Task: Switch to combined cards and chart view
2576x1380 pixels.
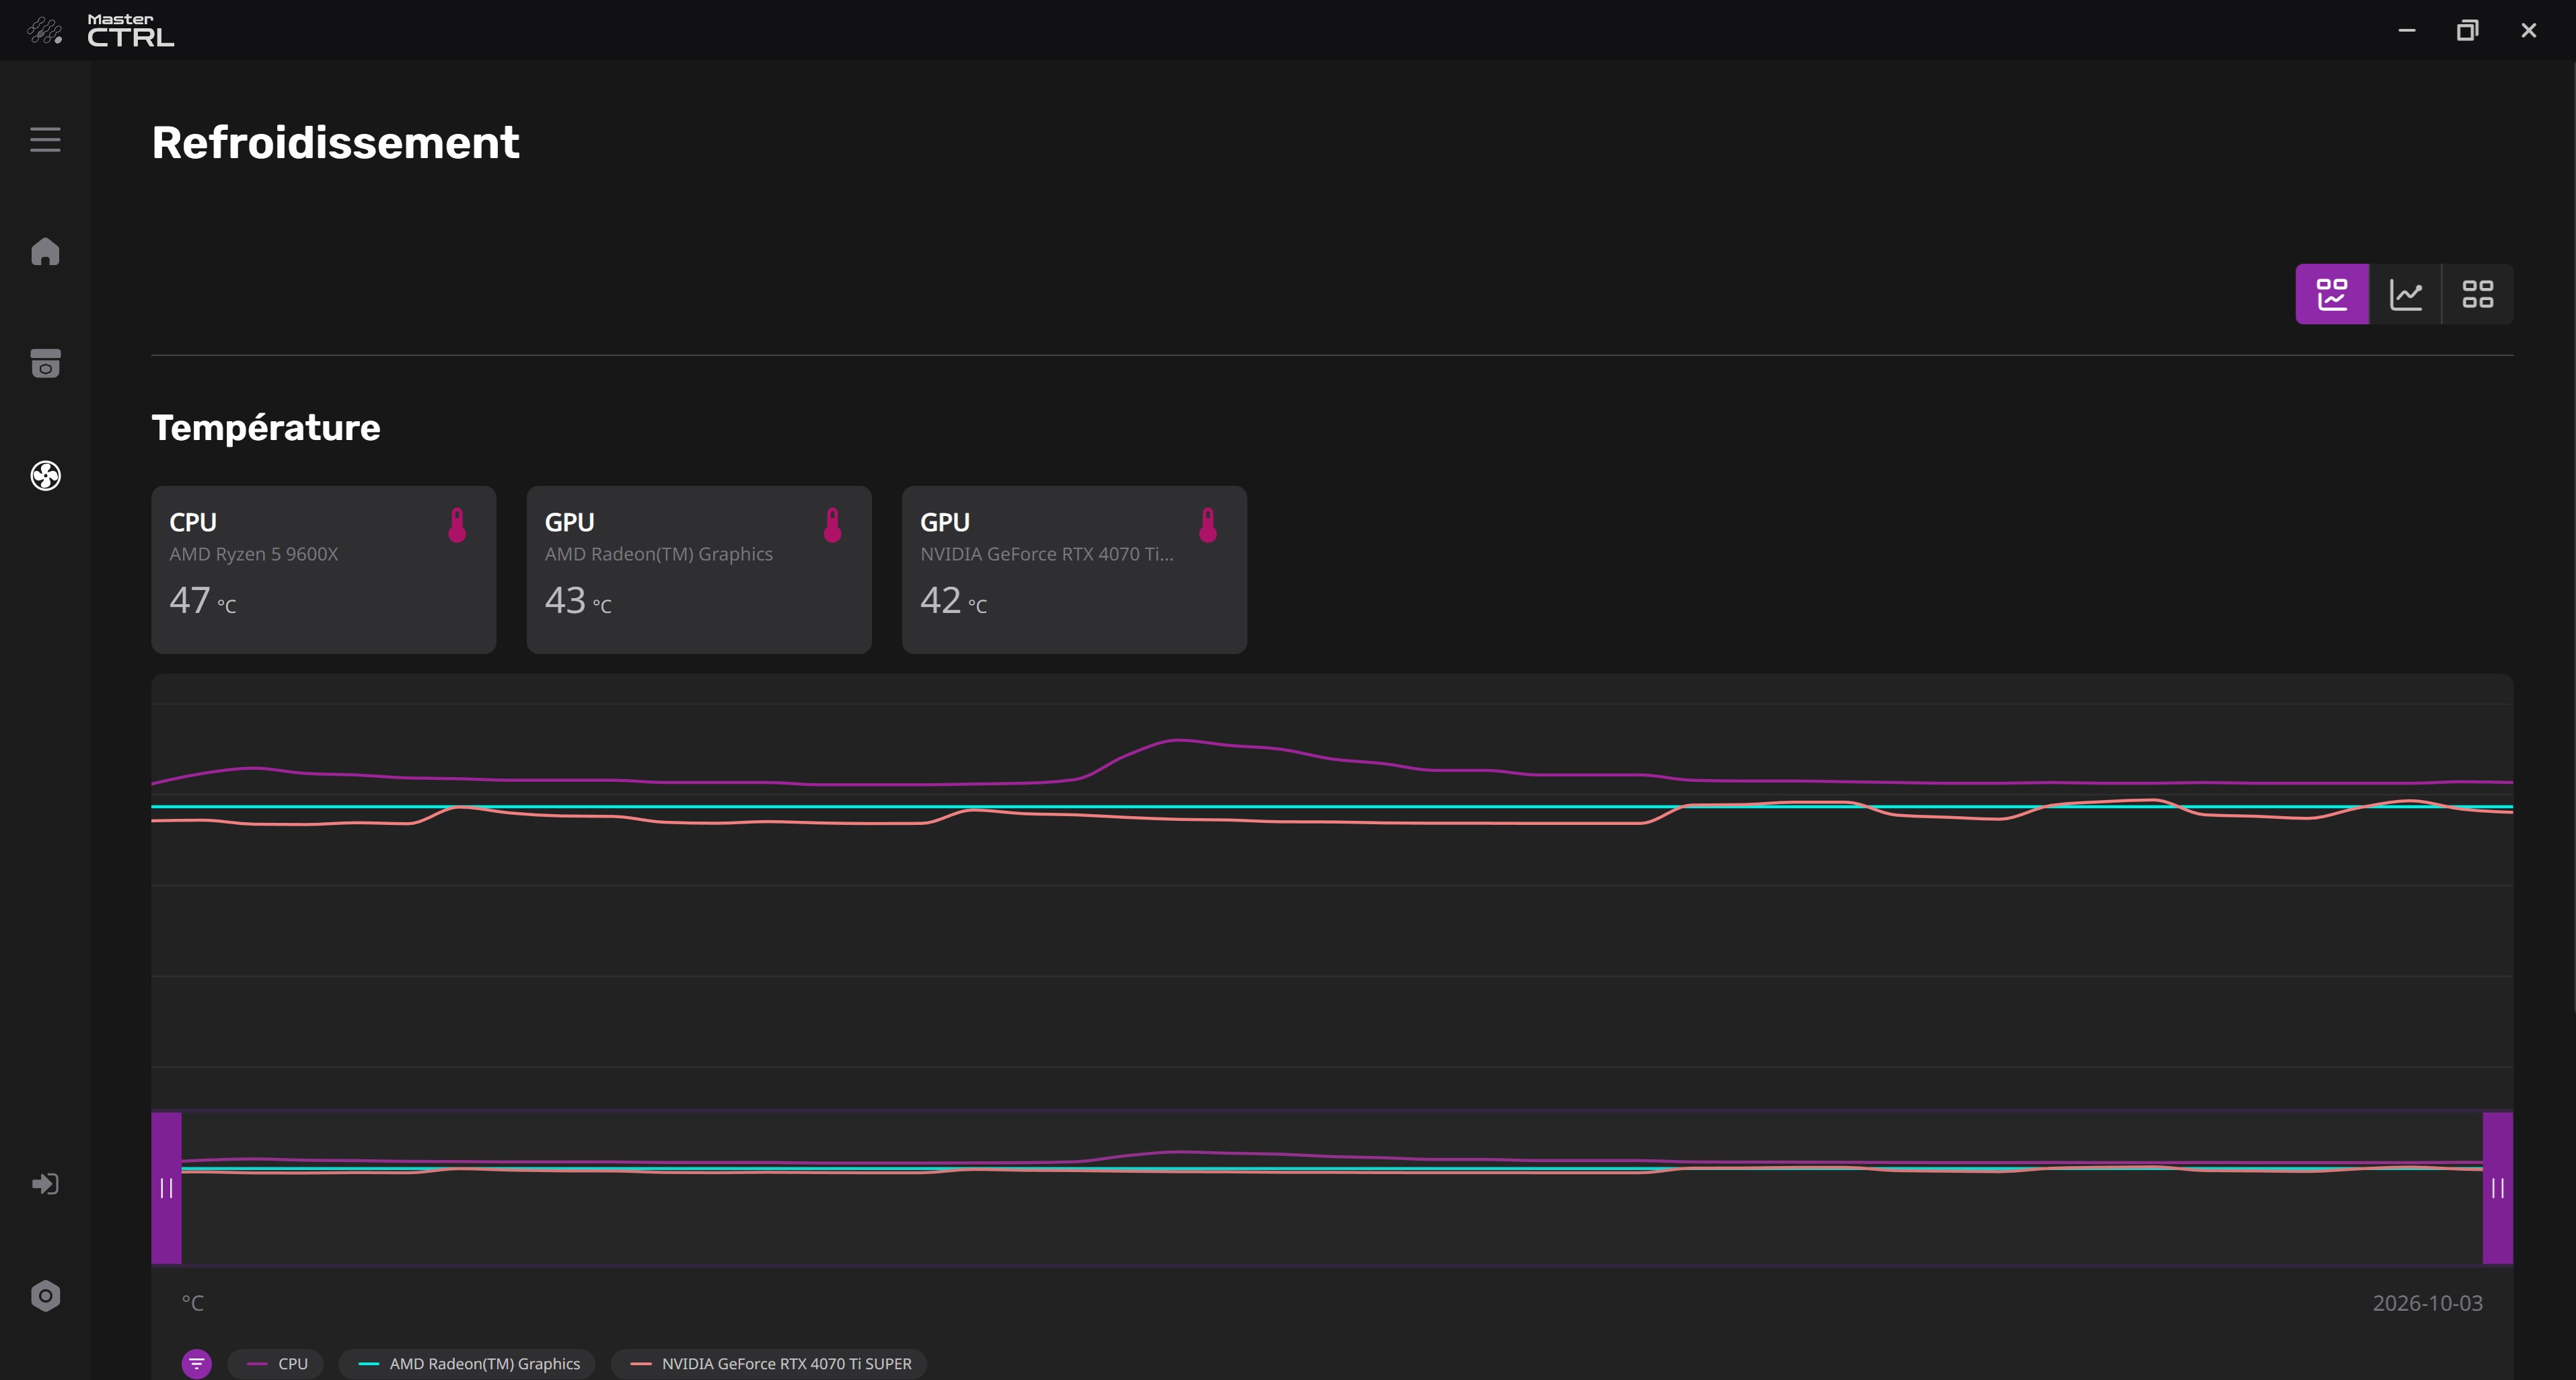Action: [2332, 294]
